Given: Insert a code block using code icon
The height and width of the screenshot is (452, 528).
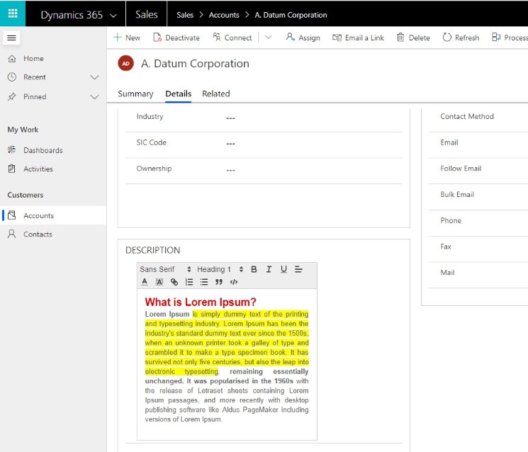Looking at the screenshot, I should click(x=234, y=282).
